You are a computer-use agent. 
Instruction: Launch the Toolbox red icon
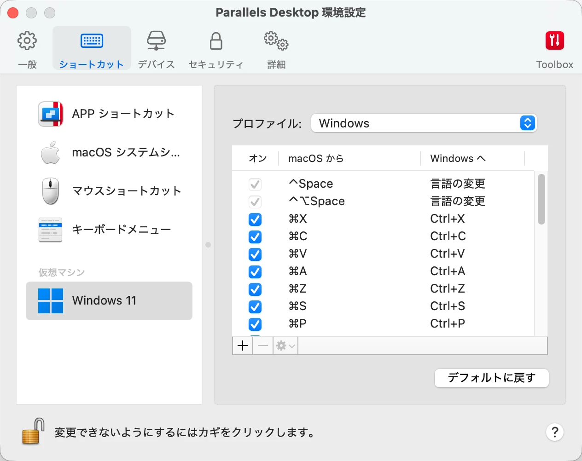point(555,40)
